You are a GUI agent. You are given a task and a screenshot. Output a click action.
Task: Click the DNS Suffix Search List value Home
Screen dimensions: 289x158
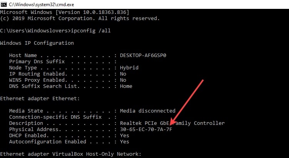tap(126, 86)
